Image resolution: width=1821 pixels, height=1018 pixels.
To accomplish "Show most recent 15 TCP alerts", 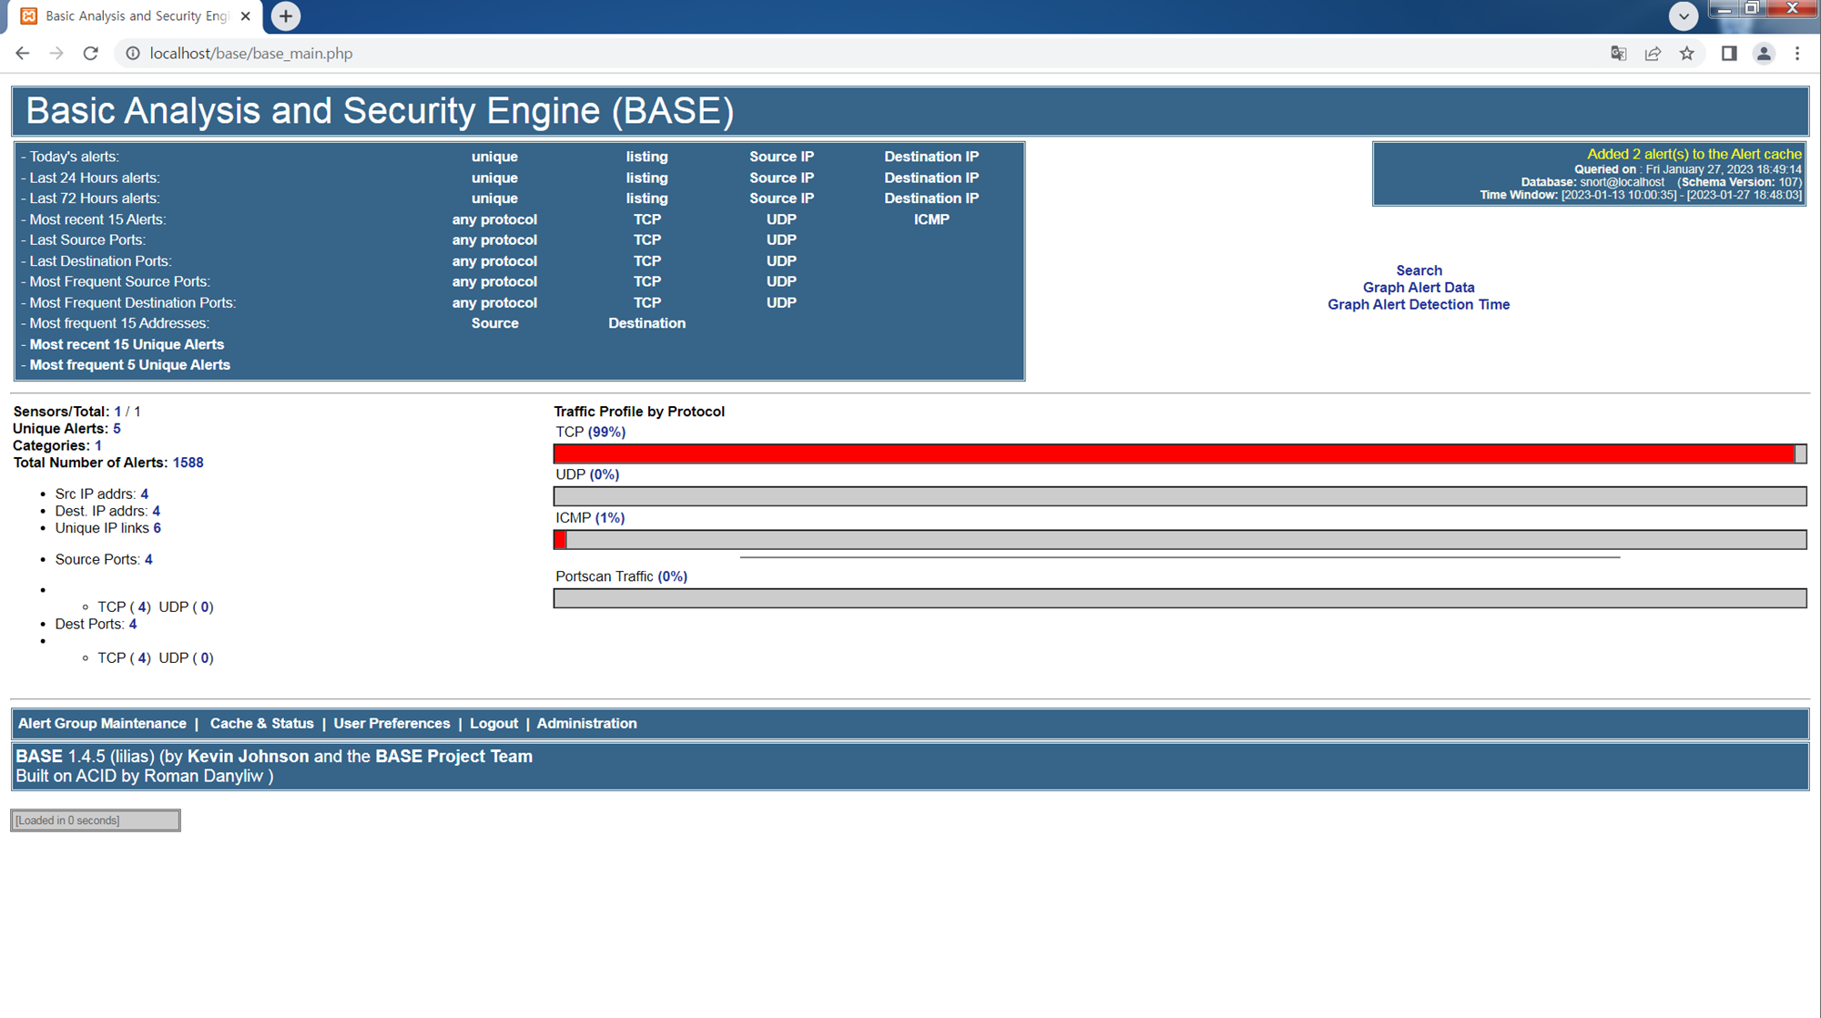I will point(646,219).
